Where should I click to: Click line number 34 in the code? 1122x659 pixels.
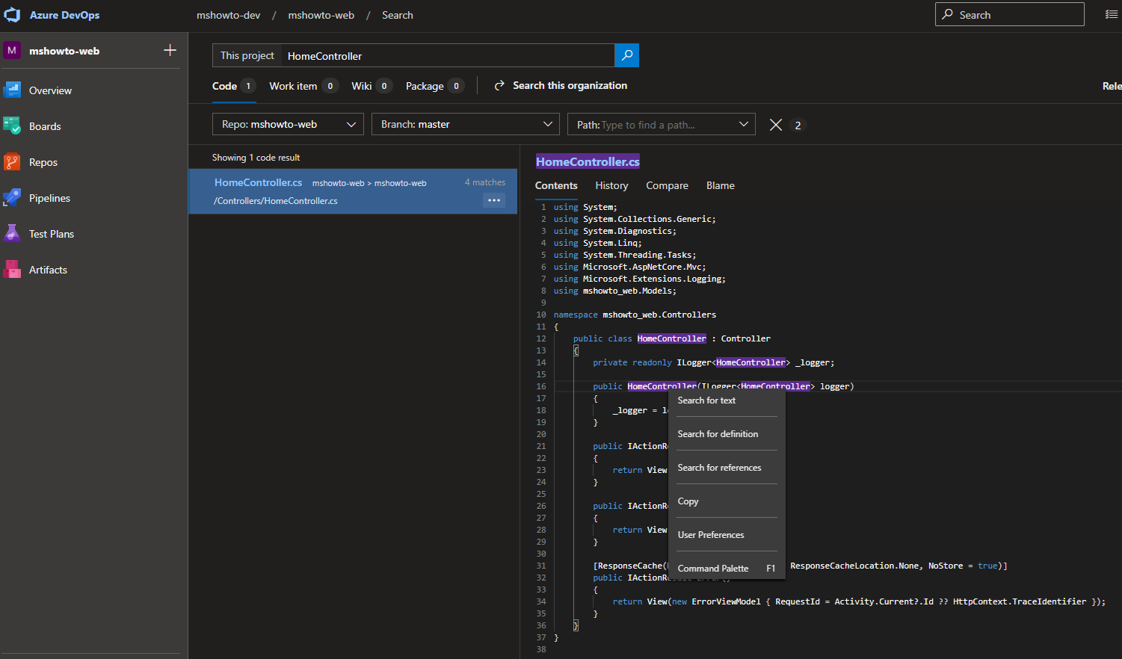pyautogui.click(x=541, y=601)
